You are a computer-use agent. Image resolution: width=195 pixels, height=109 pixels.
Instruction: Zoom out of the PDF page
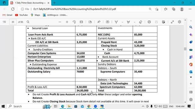click(60, 22)
